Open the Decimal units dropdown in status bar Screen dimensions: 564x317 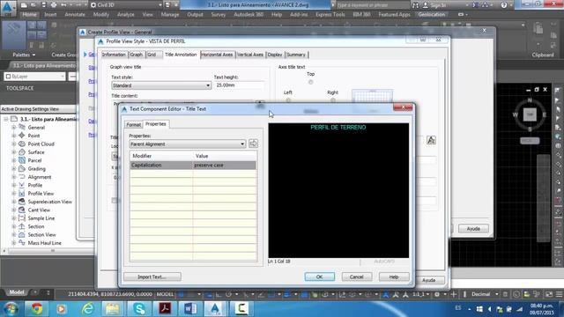485,294
